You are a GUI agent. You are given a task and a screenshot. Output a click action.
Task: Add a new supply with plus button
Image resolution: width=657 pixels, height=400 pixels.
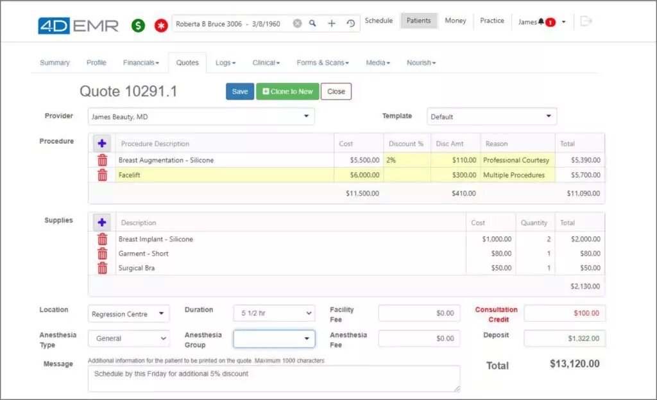102,223
